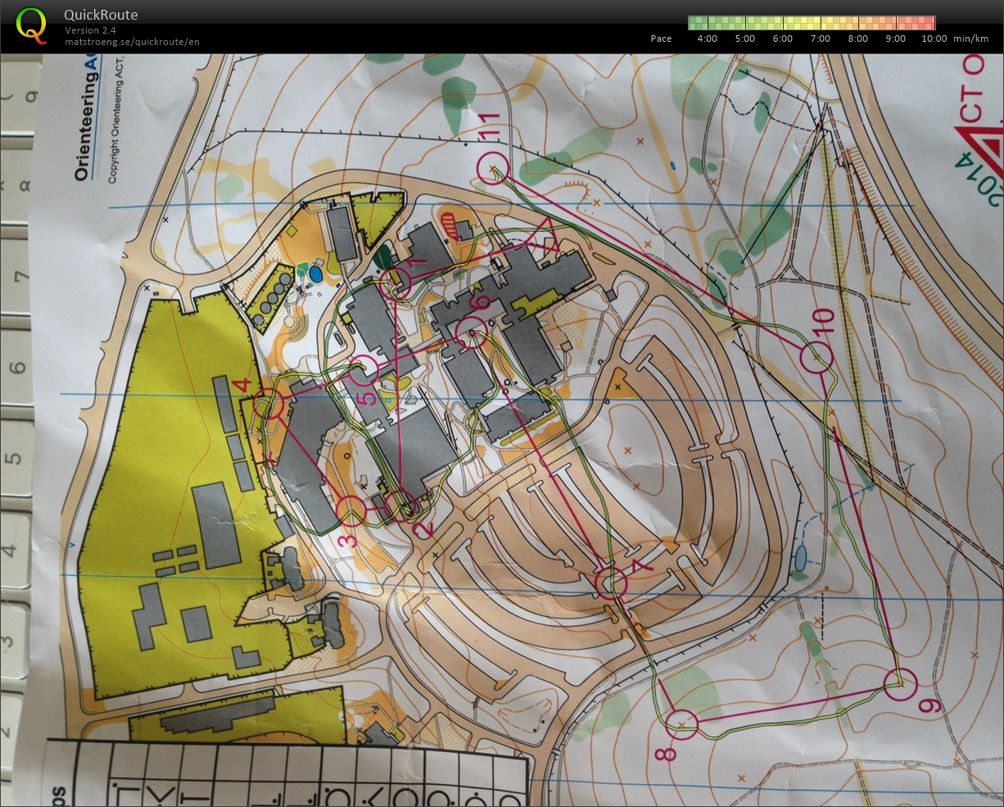
Task: Click the Pace legend label
Action: (x=661, y=38)
